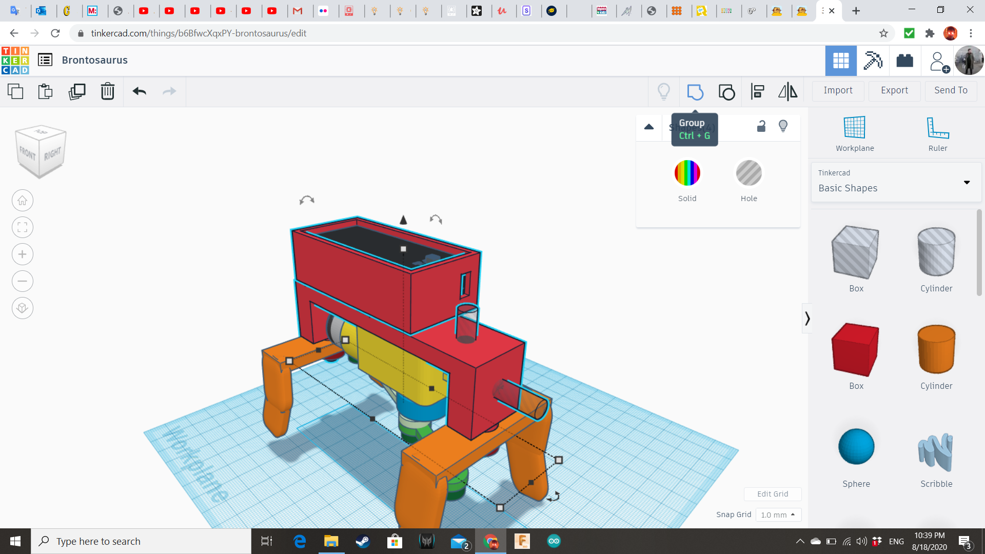Toggle lock editing padlock icon
The height and width of the screenshot is (554, 985).
[761, 126]
